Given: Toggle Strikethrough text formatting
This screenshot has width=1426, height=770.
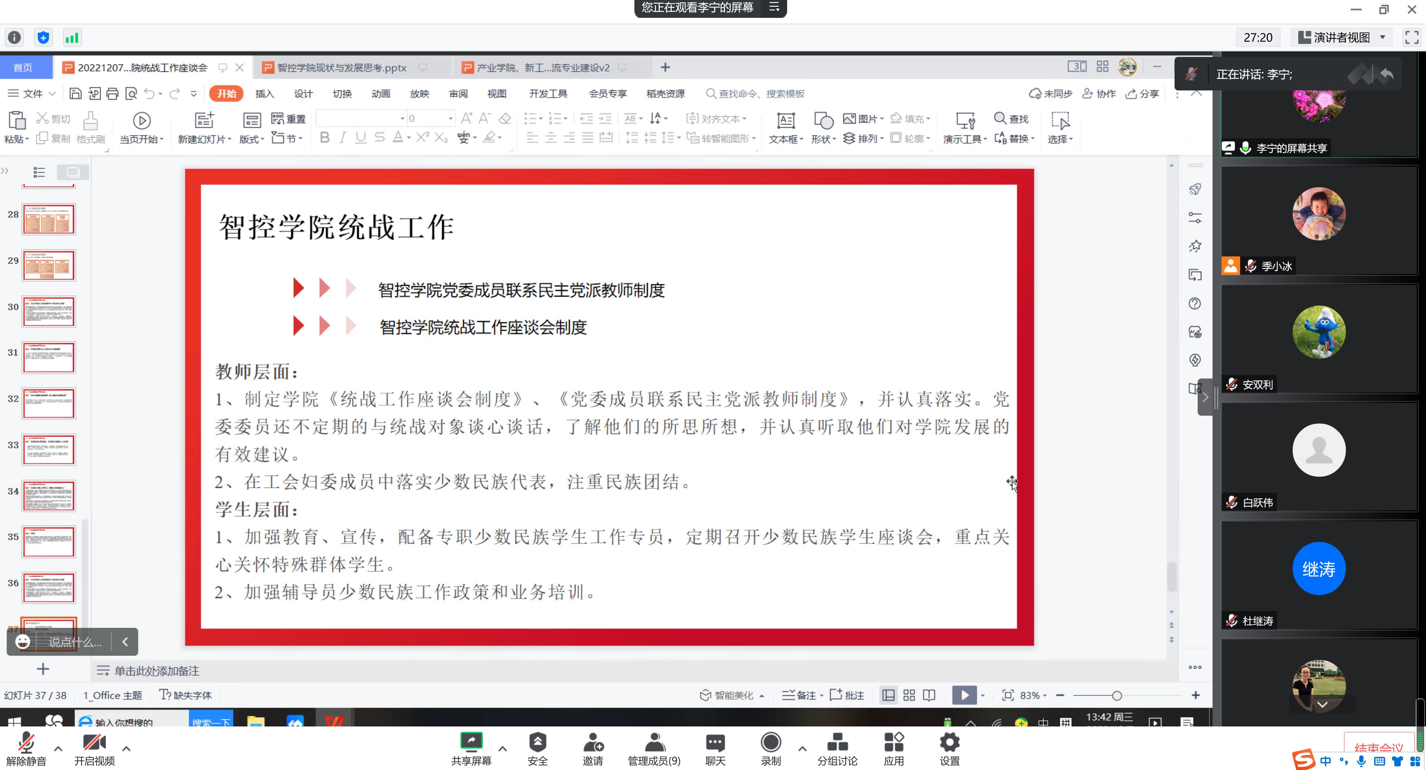Looking at the screenshot, I should tap(379, 138).
